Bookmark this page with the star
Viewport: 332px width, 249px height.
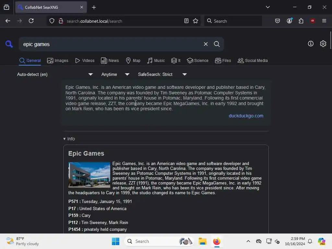196,21
